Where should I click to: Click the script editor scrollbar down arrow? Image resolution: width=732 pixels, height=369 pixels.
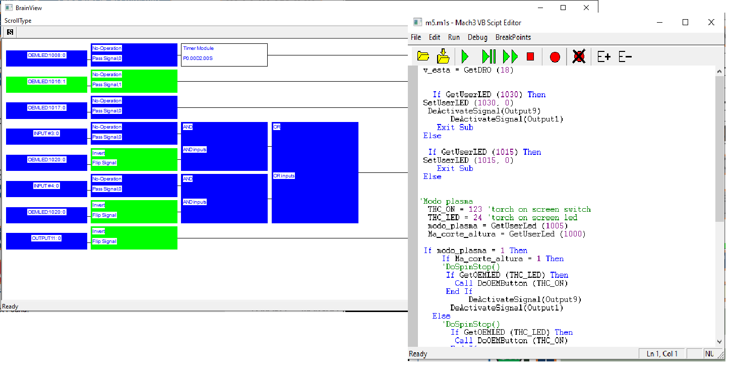pyautogui.click(x=719, y=342)
